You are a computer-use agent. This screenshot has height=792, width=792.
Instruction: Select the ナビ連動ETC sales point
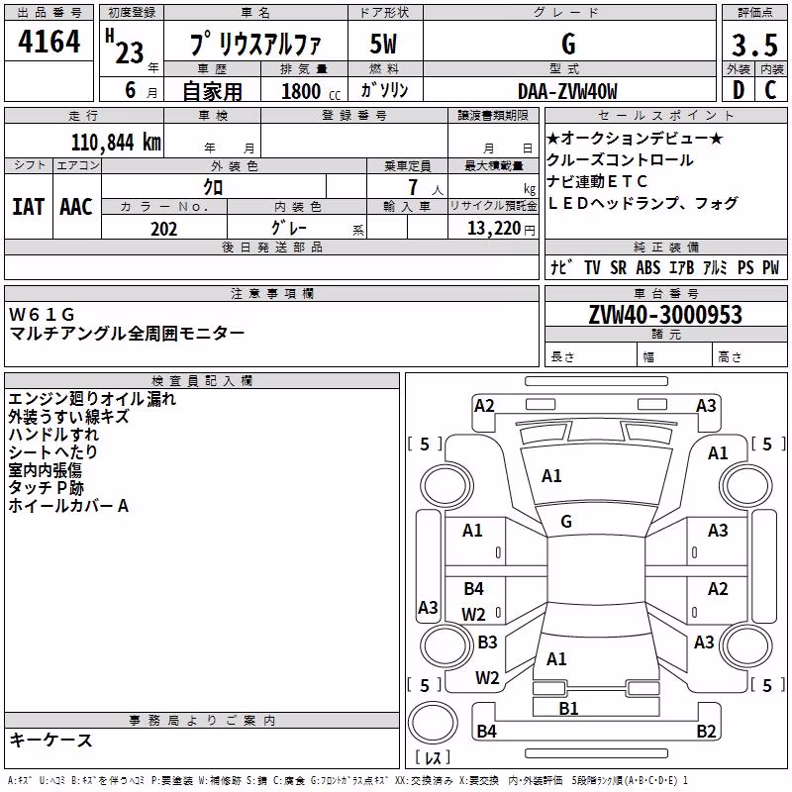(597, 181)
